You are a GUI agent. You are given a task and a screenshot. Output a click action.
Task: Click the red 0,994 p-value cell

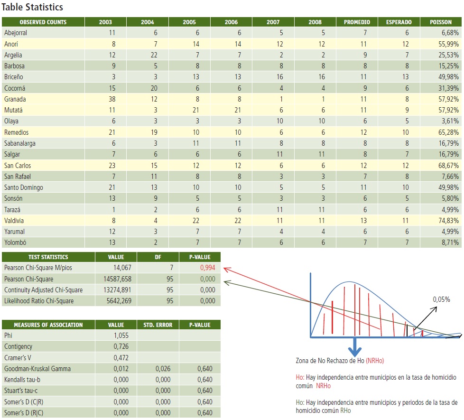207,268
